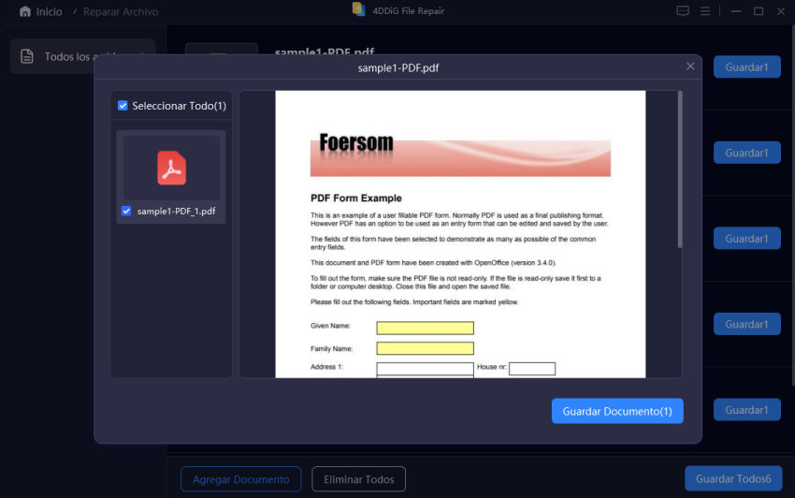Click the 4DDiG File Repair logo icon
The image size is (795, 498).
[358, 9]
